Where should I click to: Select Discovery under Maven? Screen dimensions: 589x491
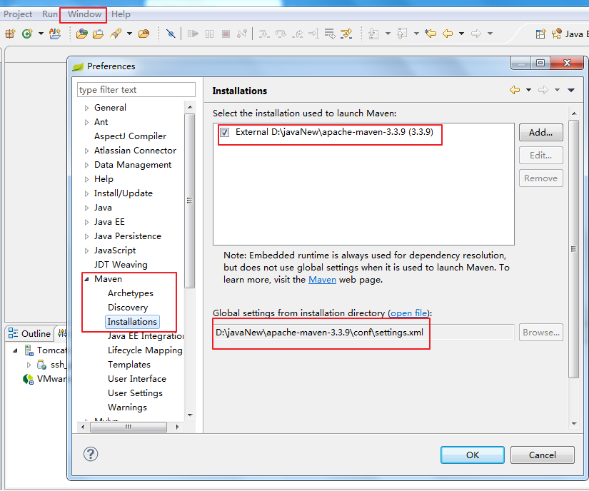pos(128,307)
